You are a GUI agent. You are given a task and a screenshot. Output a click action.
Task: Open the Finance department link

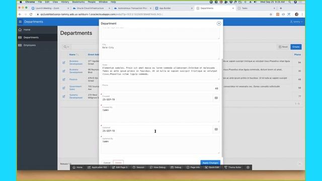(73, 79)
